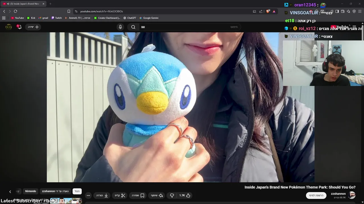Click the YouTube search field

[x=190, y=27]
